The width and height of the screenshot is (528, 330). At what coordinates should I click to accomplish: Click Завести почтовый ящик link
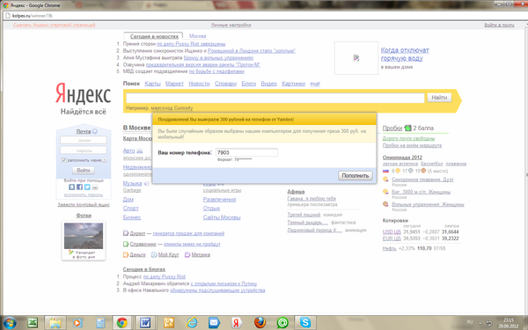pos(84,204)
